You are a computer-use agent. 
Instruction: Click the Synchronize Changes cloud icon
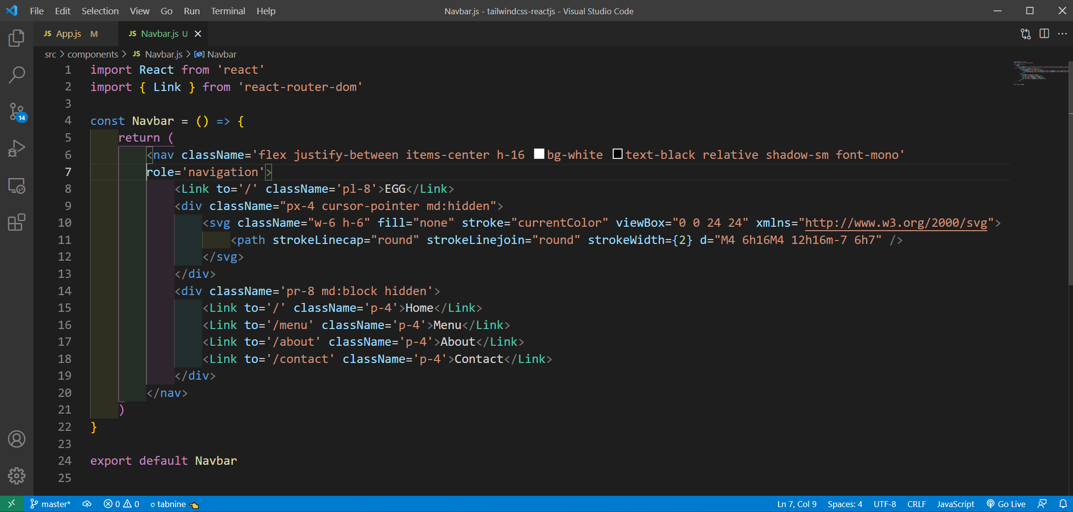pyautogui.click(x=87, y=504)
